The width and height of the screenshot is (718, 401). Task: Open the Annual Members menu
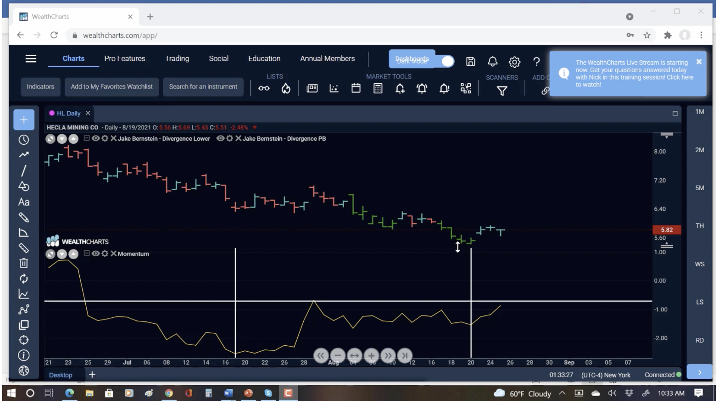pyautogui.click(x=327, y=59)
